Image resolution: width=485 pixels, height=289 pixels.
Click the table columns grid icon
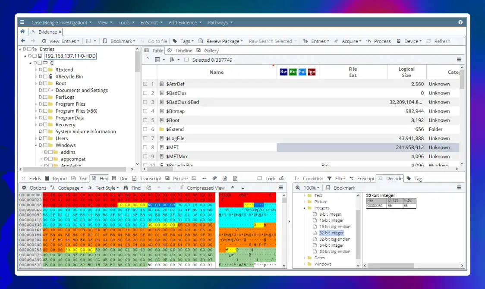pos(157,60)
